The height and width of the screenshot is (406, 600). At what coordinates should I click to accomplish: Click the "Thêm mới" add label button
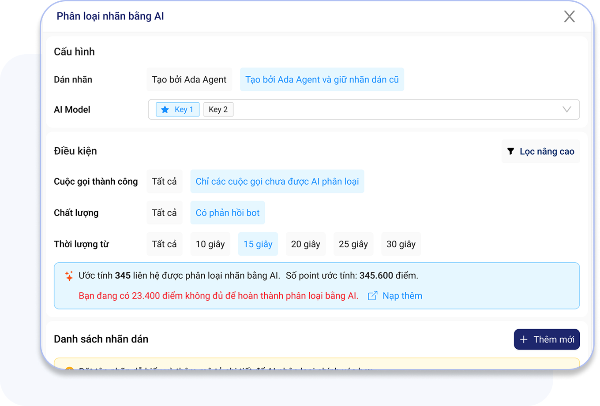pos(547,339)
